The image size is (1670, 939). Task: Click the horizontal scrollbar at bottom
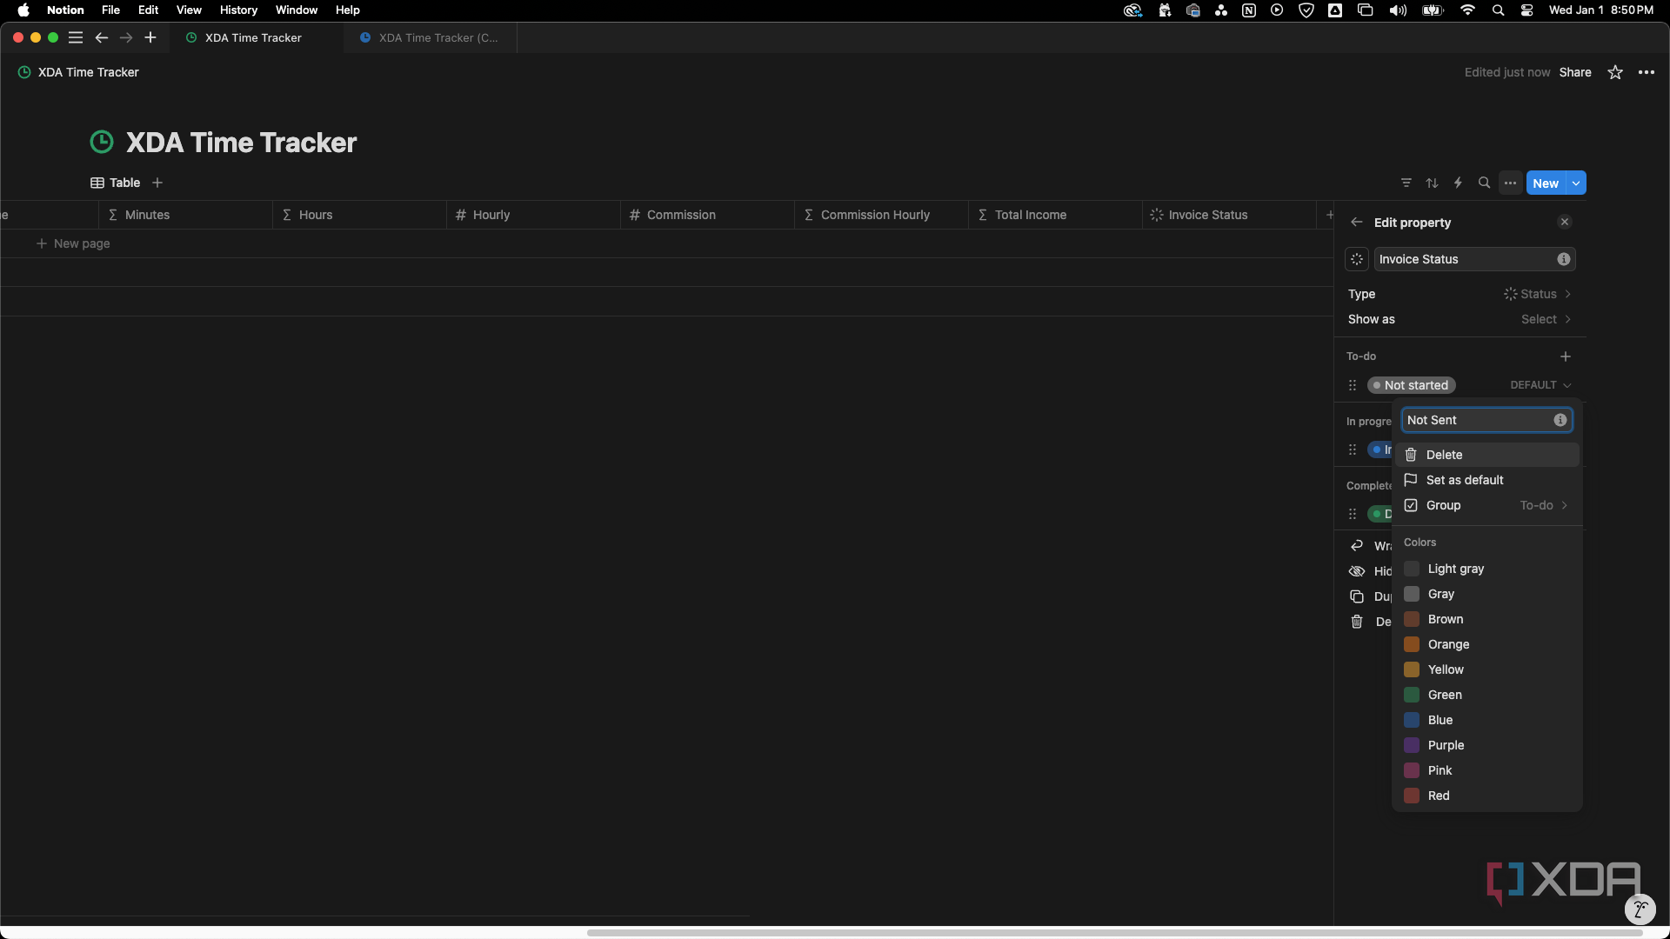(1115, 933)
